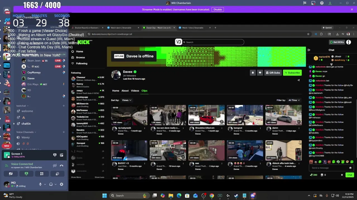This screenshot has height=200, width=357.
Task: Add channel to textchat category
Action: point(64,106)
